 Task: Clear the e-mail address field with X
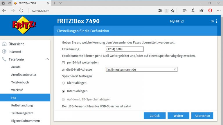click(175, 69)
